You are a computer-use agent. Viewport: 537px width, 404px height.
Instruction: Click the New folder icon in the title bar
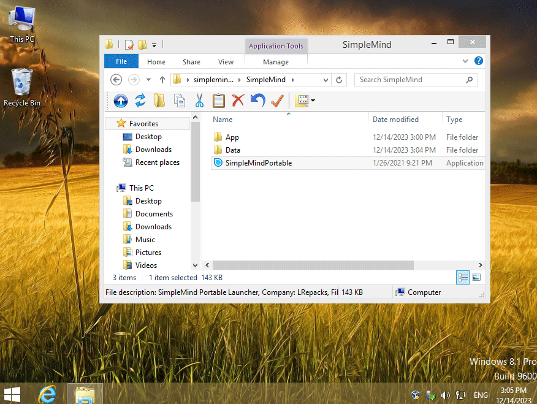pyautogui.click(x=142, y=45)
